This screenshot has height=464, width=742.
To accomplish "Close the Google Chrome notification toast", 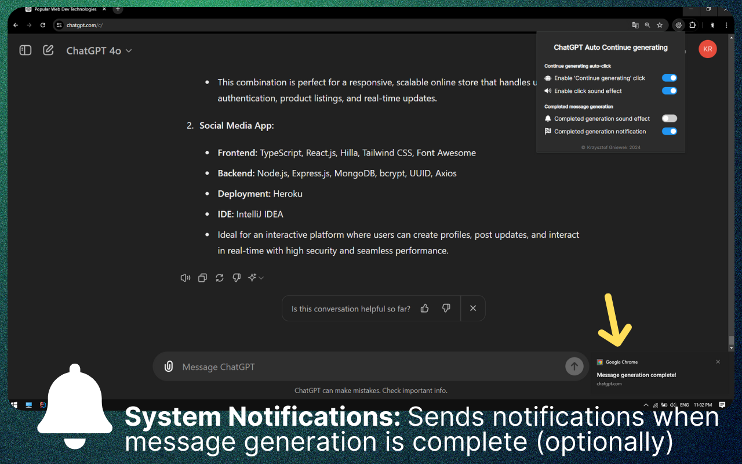I will pos(718,362).
